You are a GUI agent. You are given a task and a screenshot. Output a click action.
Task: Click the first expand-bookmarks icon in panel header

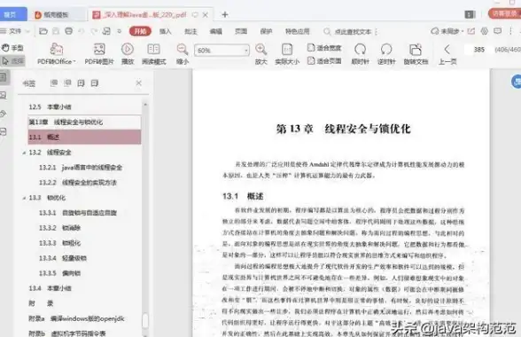coord(54,82)
